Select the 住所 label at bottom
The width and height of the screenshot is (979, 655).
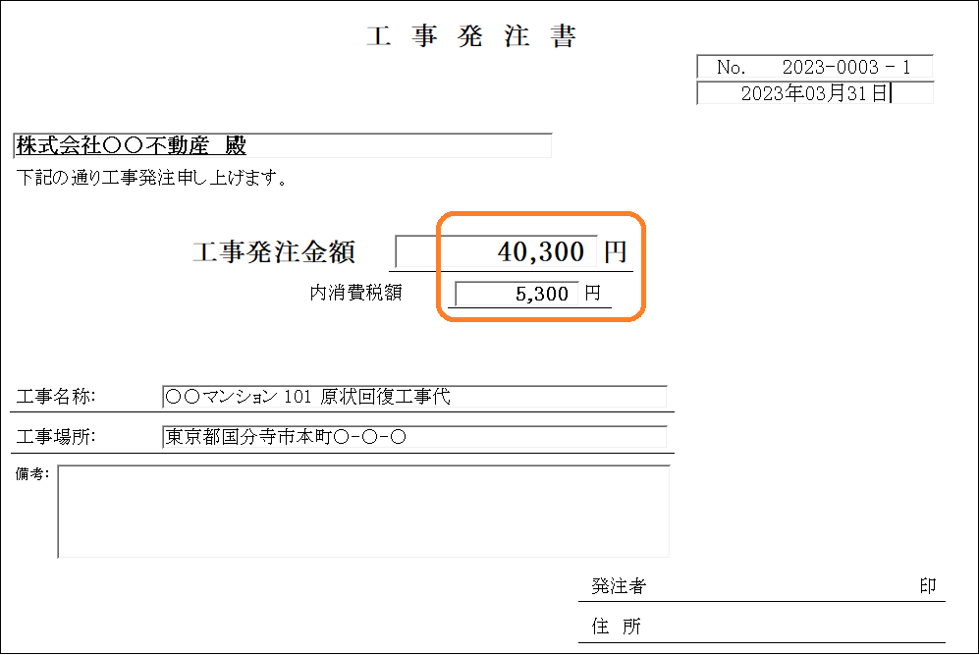click(x=617, y=627)
